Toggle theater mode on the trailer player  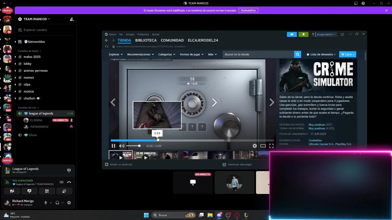[x=263, y=146]
